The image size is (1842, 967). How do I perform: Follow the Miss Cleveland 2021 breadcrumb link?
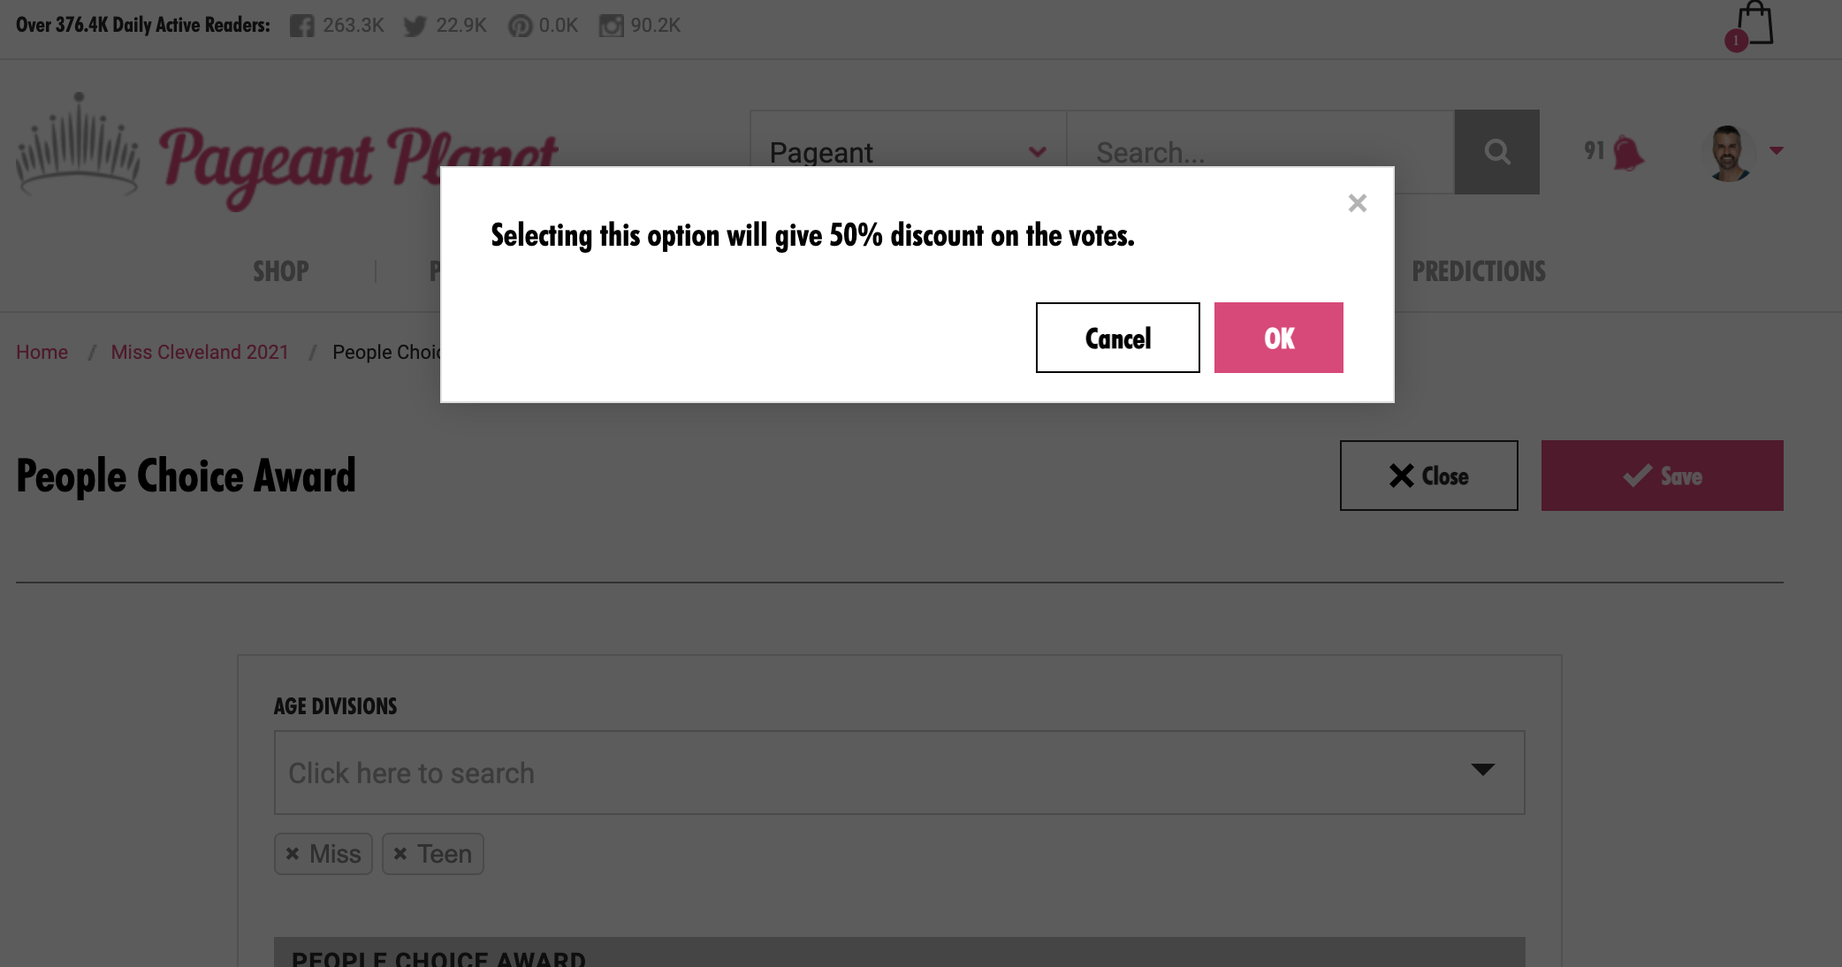[200, 352]
